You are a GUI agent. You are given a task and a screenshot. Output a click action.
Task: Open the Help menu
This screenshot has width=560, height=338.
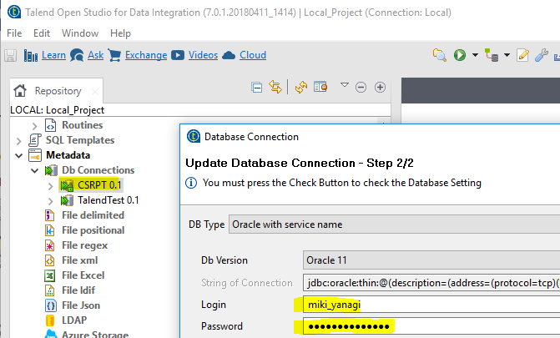[x=120, y=33]
